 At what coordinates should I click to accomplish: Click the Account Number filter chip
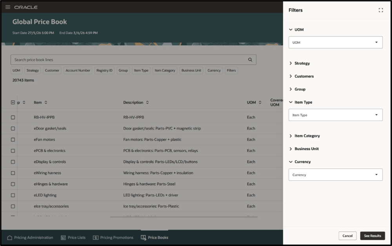click(x=78, y=71)
